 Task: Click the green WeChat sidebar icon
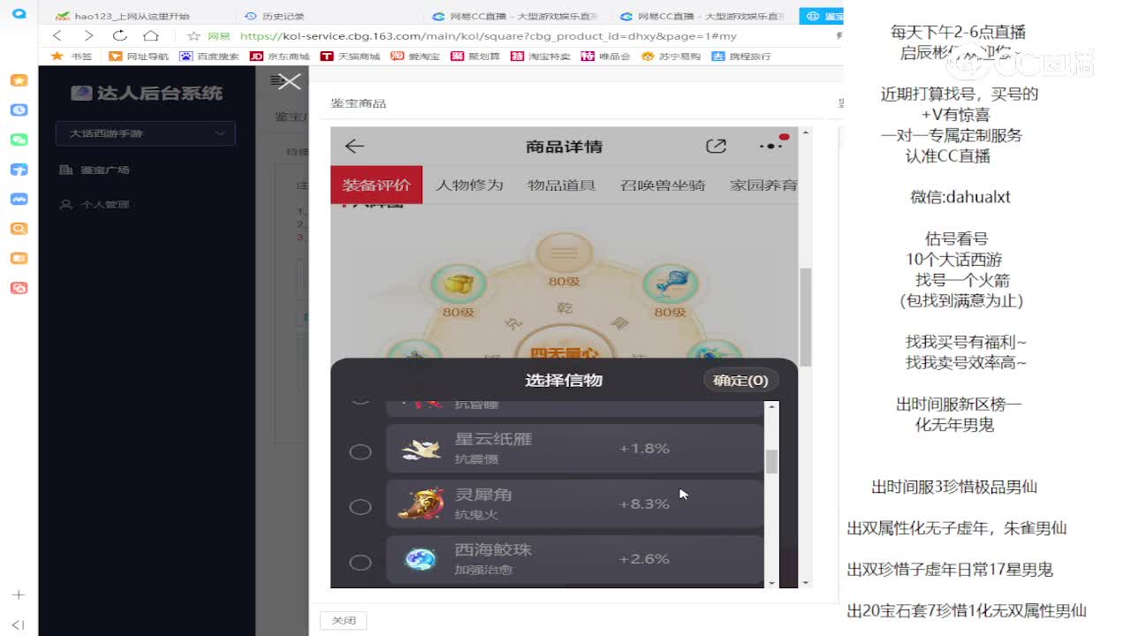[x=19, y=140]
